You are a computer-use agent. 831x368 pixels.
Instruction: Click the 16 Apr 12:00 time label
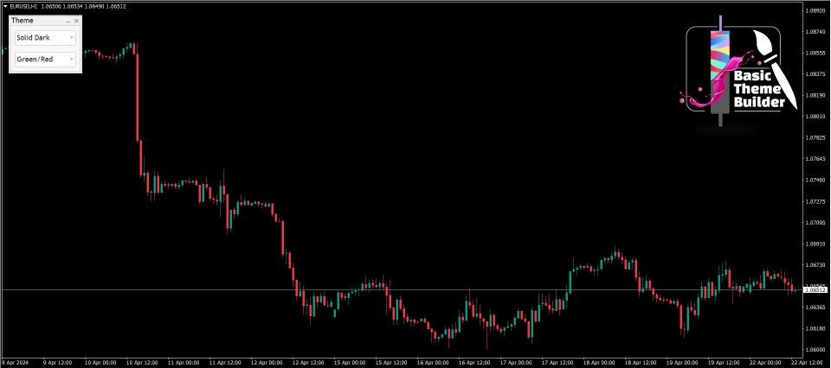473,363
